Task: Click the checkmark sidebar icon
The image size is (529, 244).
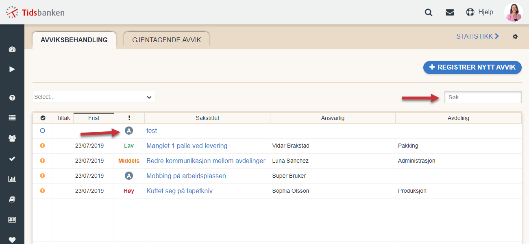Action: pos(12,159)
